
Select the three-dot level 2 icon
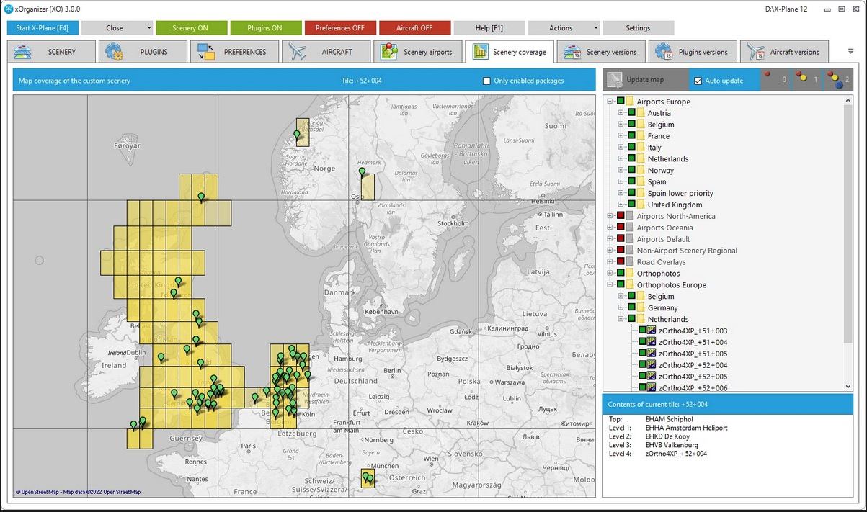point(837,79)
